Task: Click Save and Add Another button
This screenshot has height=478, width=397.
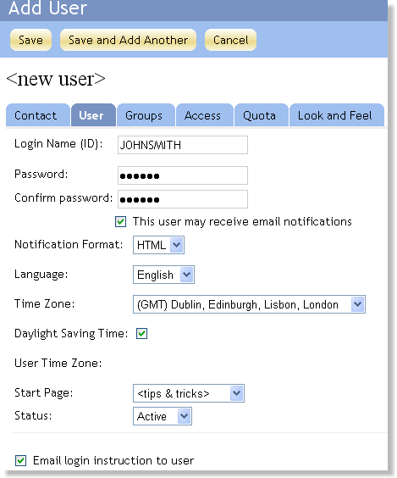Action: pos(128,40)
